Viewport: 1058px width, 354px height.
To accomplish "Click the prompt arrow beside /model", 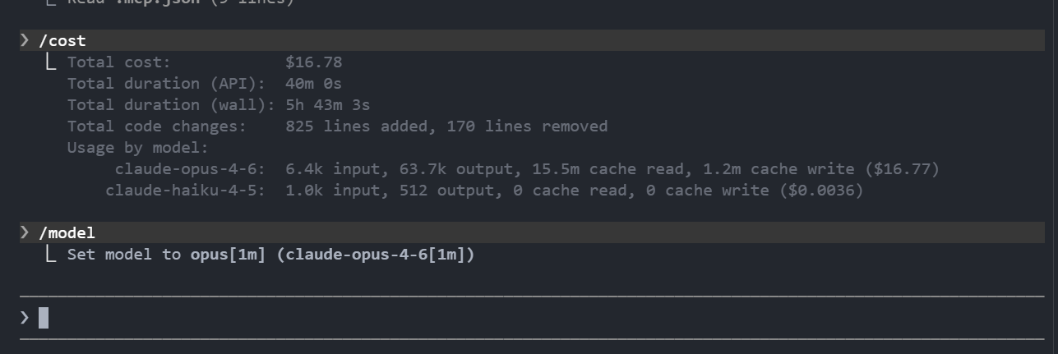I will click(x=25, y=232).
